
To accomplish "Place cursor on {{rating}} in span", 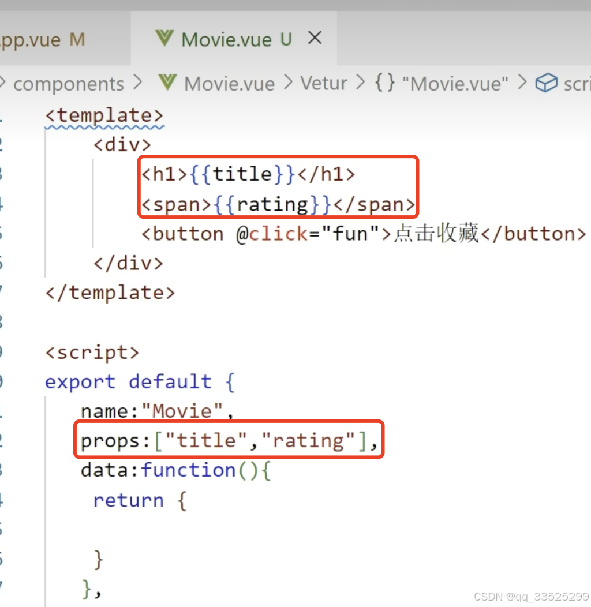I will (x=273, y=204).
